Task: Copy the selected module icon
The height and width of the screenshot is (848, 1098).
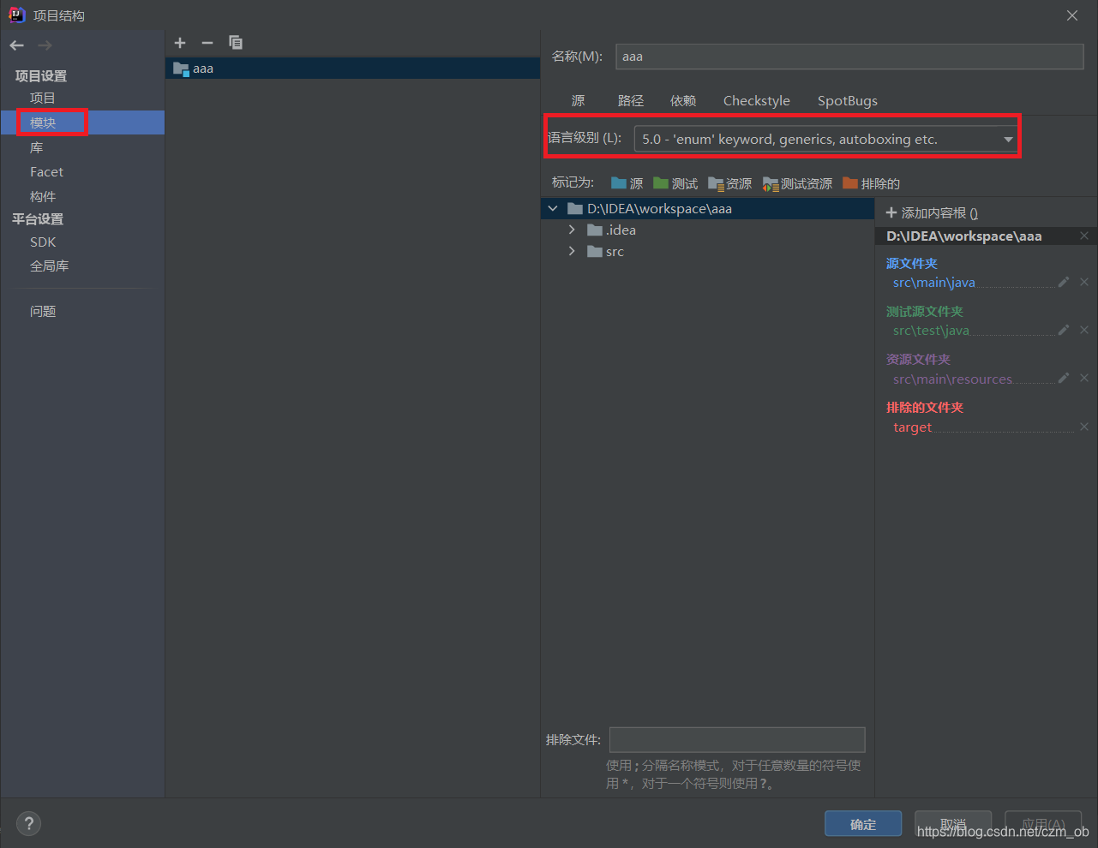Action: click(x=236, y=43)
